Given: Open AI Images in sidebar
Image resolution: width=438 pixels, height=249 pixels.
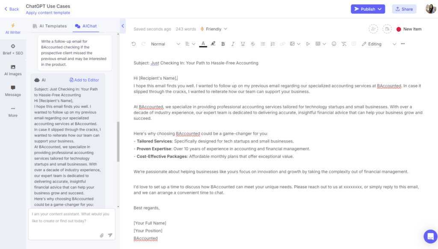Looking at the screenshot, I should coord(13,70).
